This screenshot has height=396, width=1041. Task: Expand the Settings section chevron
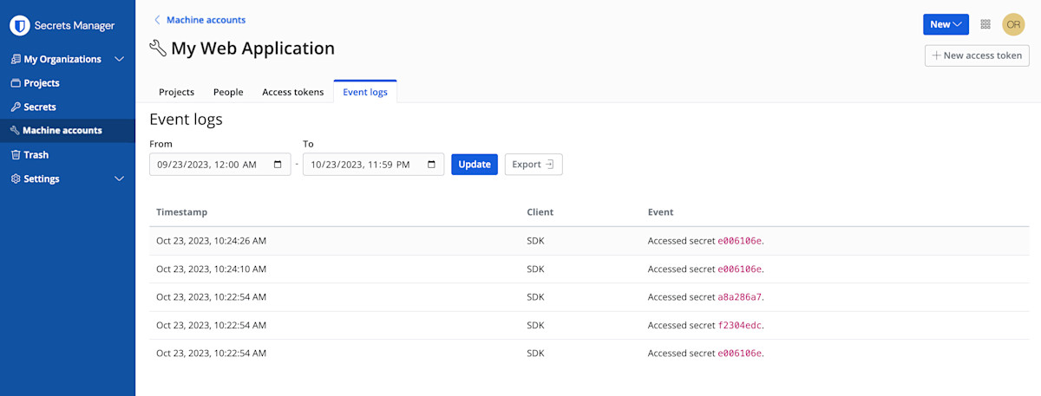click(x=120, y=179)
